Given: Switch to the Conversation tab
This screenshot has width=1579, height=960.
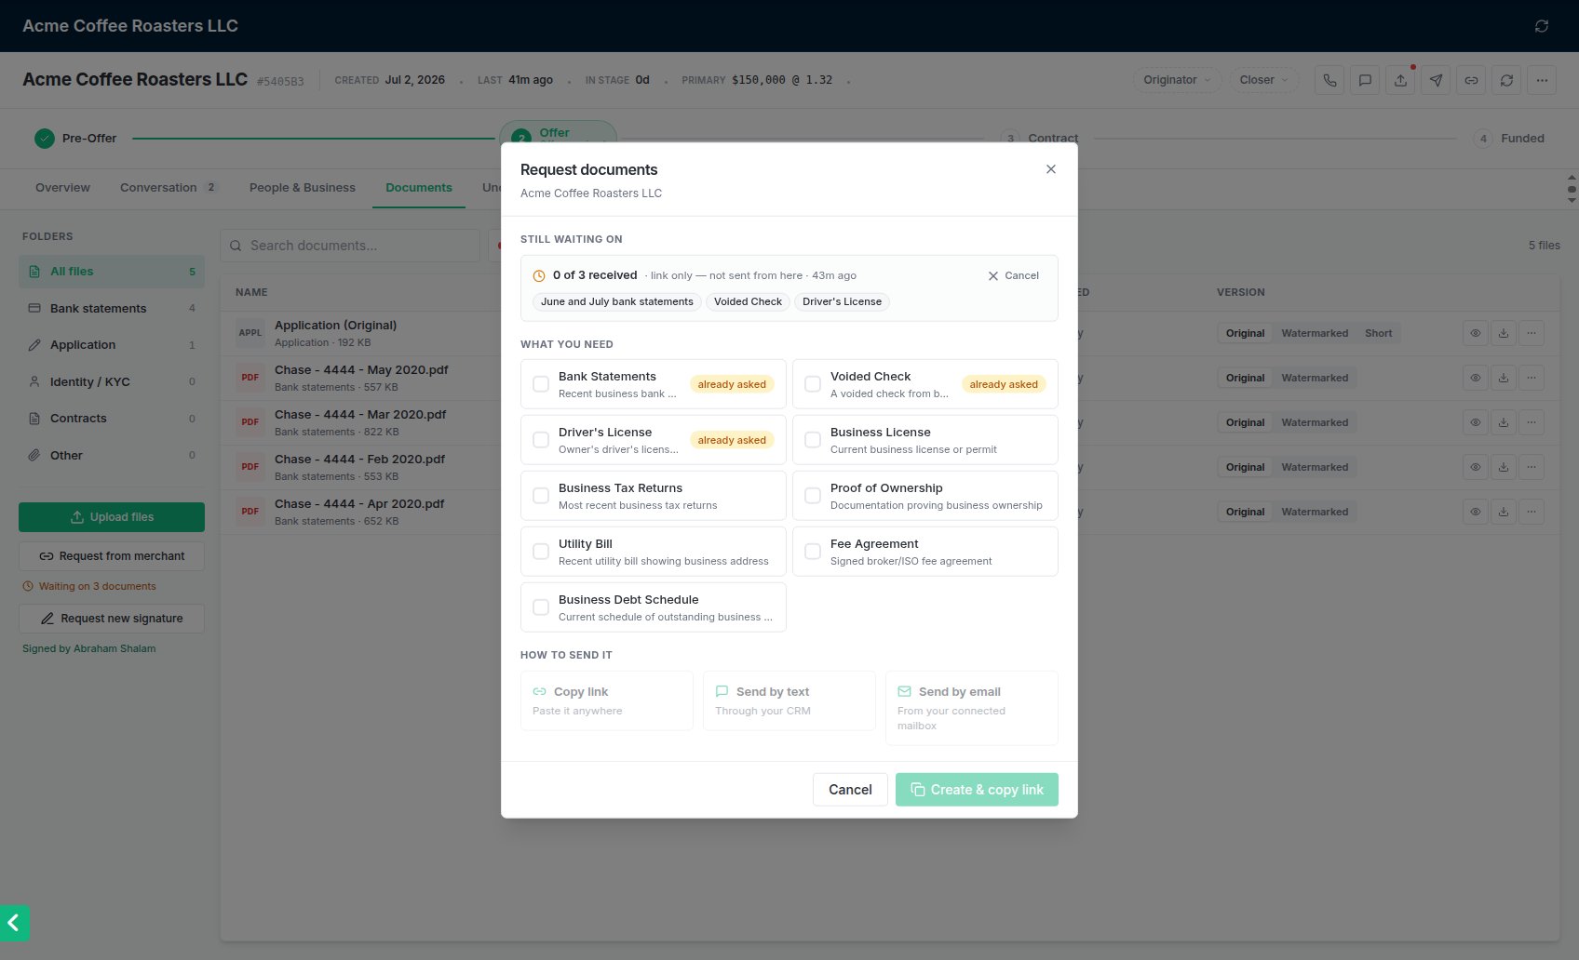Looking at the screenshot, I should point(169,188).
